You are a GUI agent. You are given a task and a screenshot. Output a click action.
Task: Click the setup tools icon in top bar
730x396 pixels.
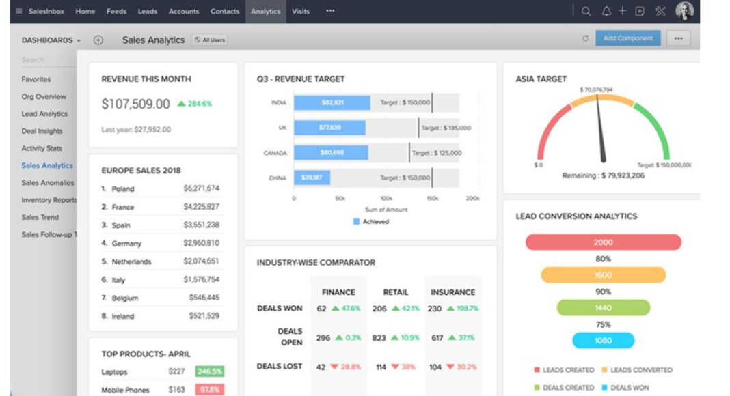(660, 11)
